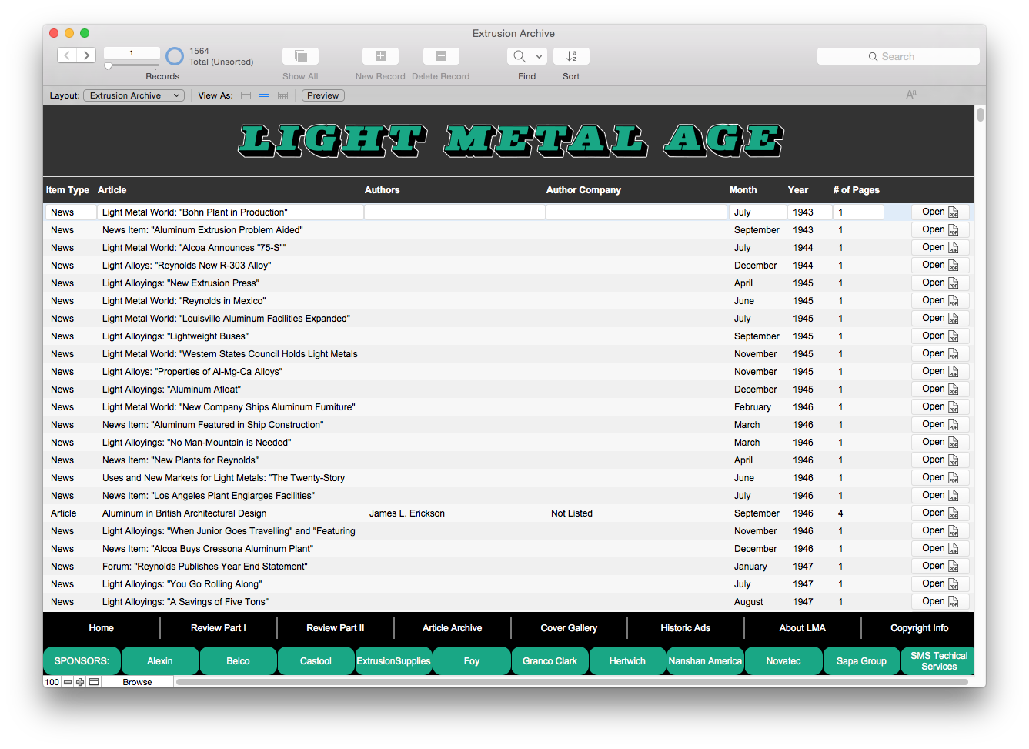Open the Browse mode pop-up menu
This screenshot has height=749, width=1029.
[137, 682]
